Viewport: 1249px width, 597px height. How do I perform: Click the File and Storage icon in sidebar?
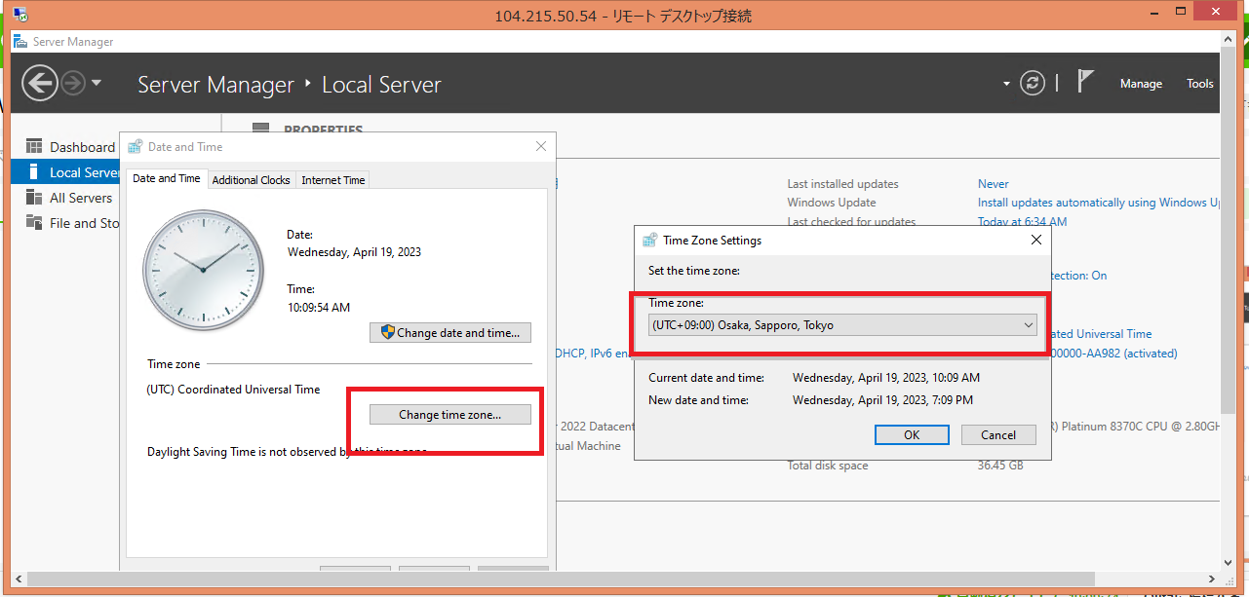coord(34,223)
